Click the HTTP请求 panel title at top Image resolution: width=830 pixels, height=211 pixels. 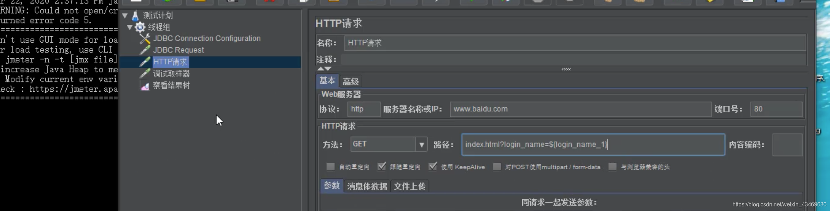point(339,23)
